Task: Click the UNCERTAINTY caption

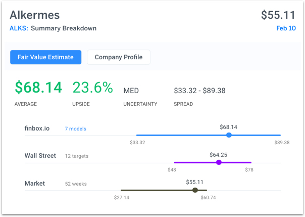Action: coord(140,104)
